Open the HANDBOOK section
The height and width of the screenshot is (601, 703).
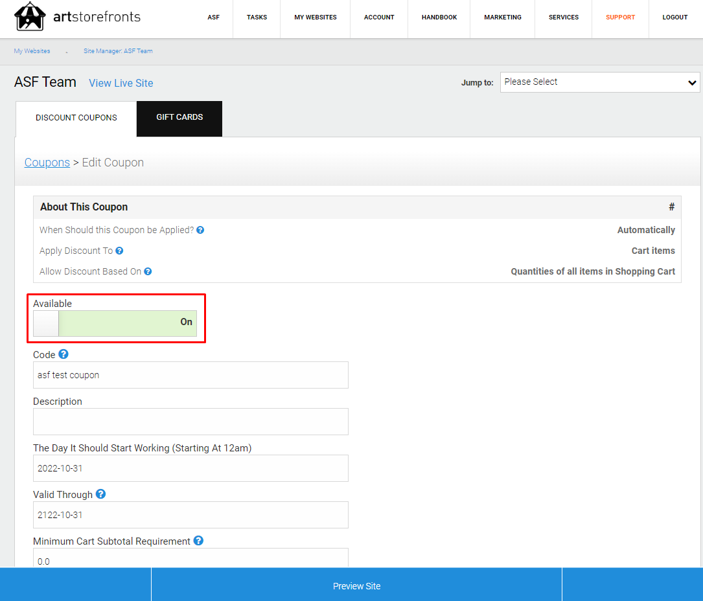pyautogui.click(x=439, y=17)
